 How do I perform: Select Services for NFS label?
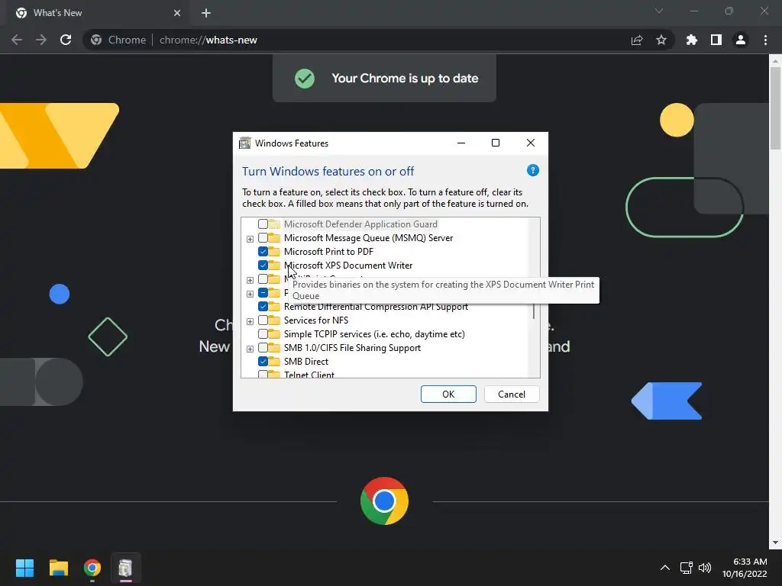pos(316,320)
